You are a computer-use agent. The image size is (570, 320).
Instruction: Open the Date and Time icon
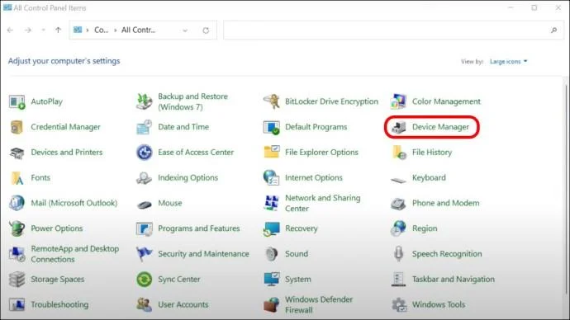point(145,127)
